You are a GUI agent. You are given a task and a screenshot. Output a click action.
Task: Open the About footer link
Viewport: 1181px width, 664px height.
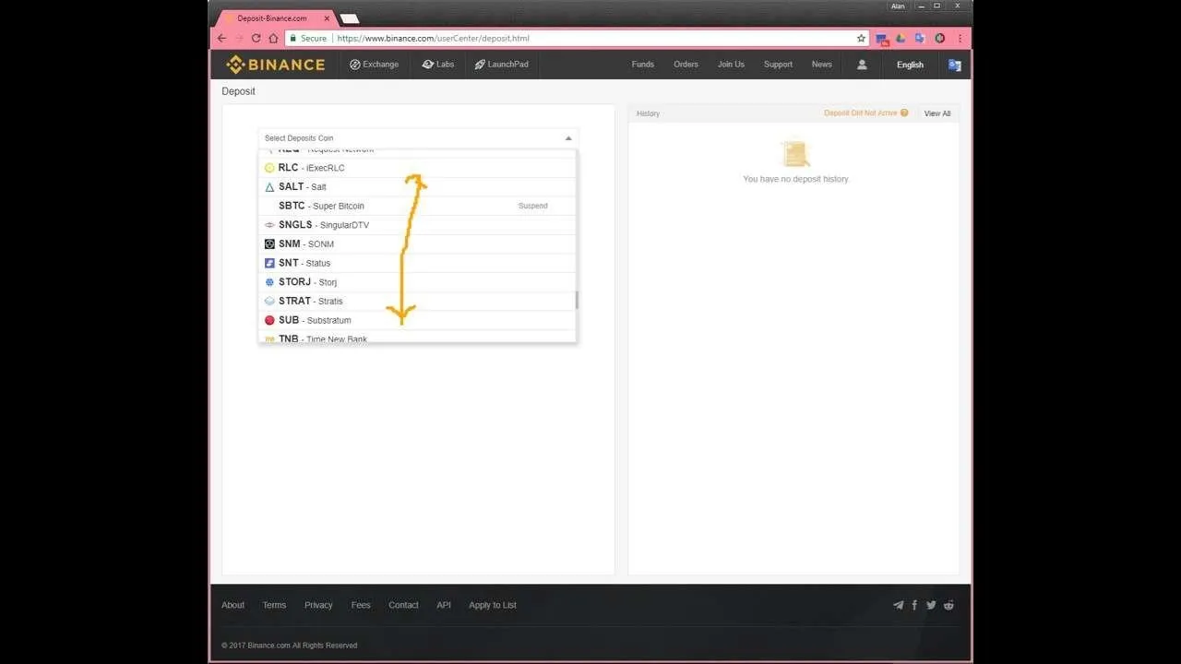pyautogui.click(x=233, y=605)
